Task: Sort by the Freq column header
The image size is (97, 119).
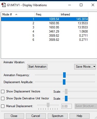Action: [47, 14]
